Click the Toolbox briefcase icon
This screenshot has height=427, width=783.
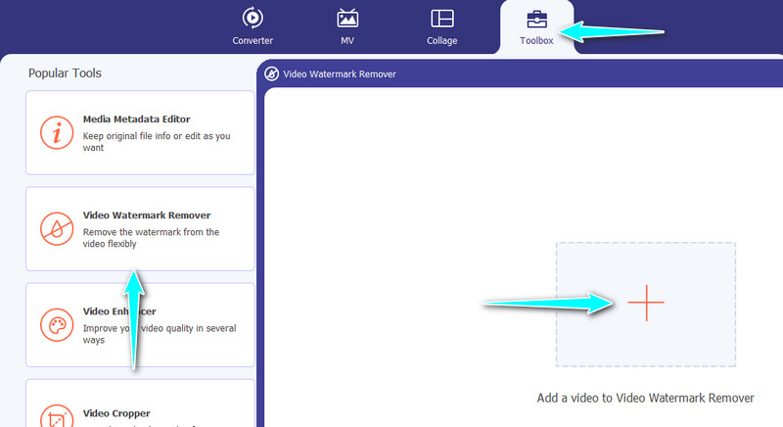coord(536,18)
